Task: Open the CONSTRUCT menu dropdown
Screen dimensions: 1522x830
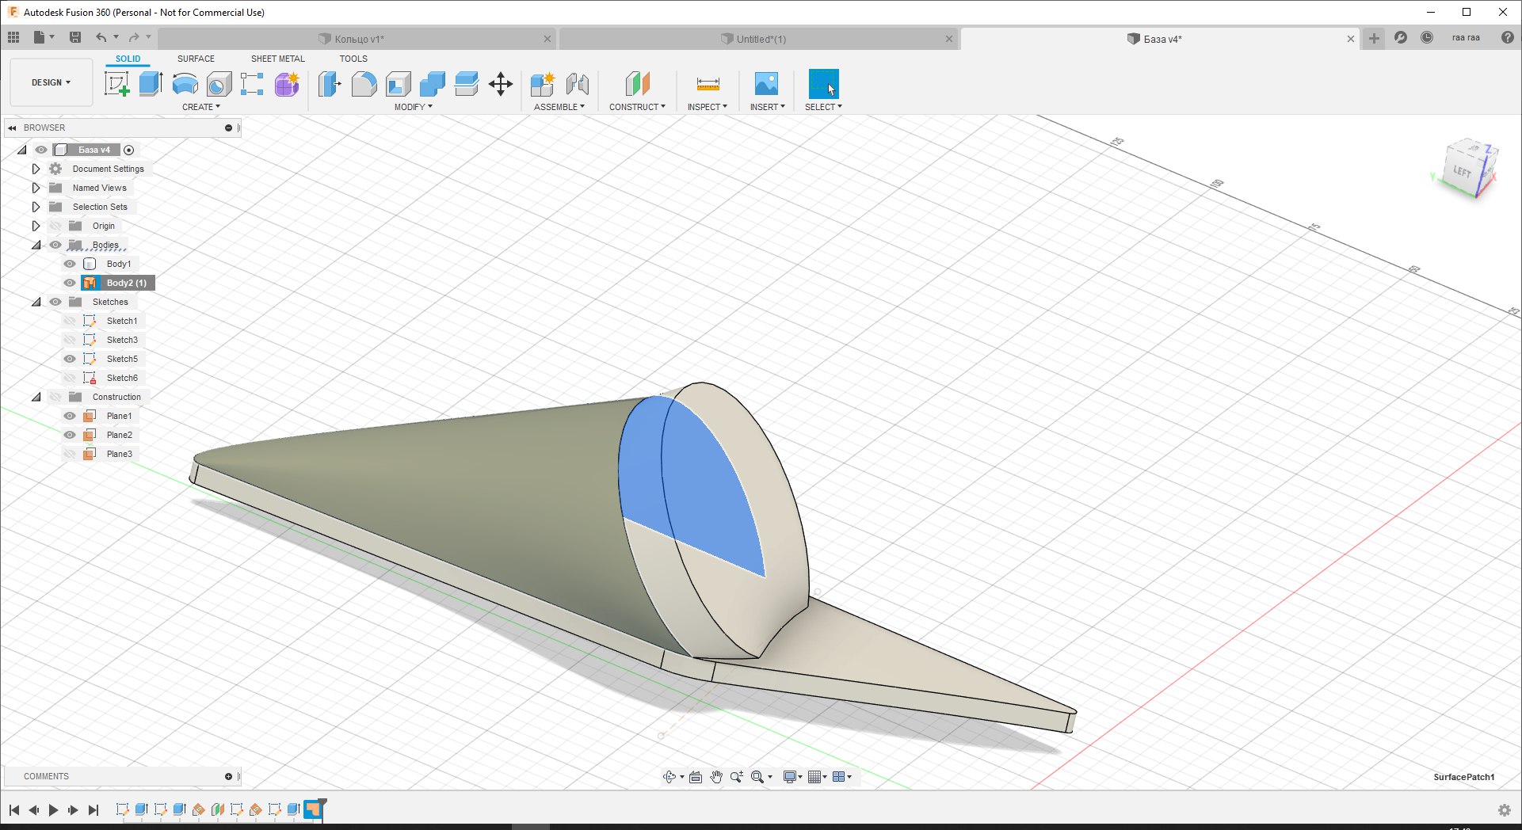Action: 637,107
